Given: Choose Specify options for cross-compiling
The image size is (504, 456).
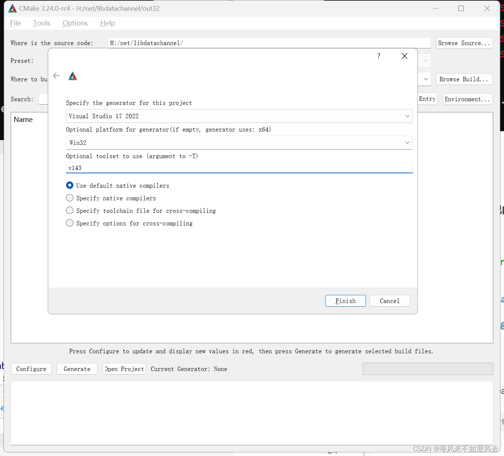Looking at the screenshot, I should tap(130, 223).
